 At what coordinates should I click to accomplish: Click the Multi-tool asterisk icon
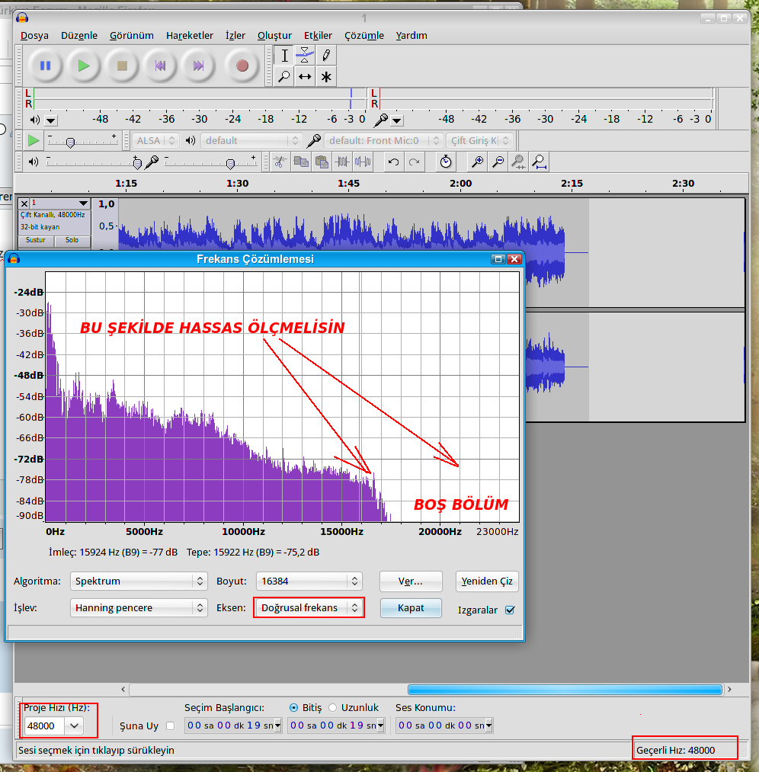point(326,76)
